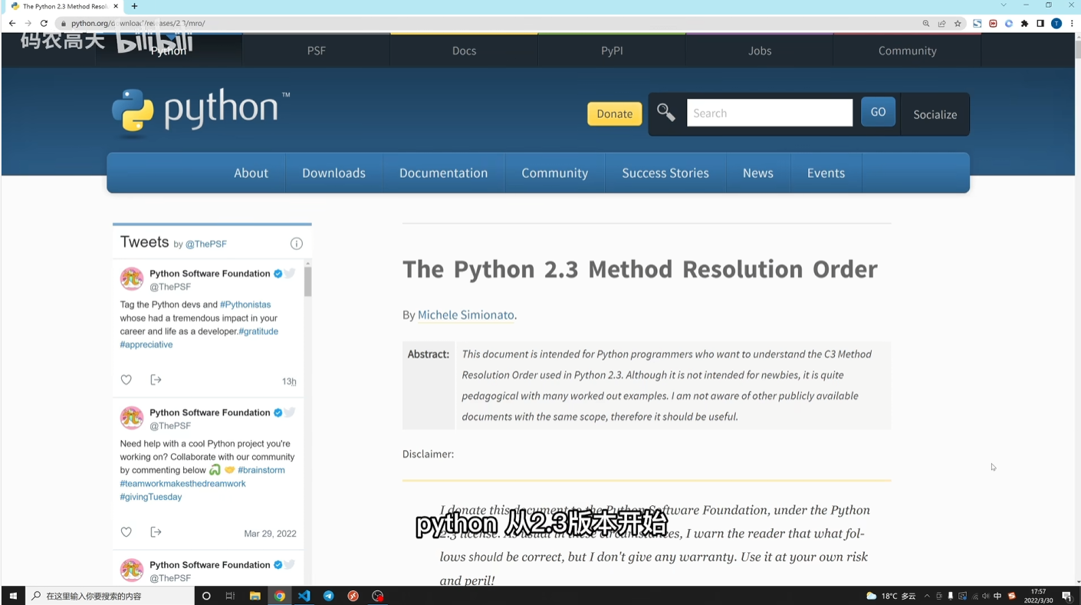The height and width of the screenshot is (605, 1081).
Task: Click the Mar 29, 2022 tweet date
Action: [270, 534]
